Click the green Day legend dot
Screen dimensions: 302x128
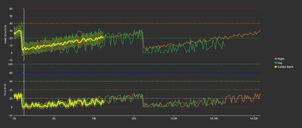tap(276, 63)
